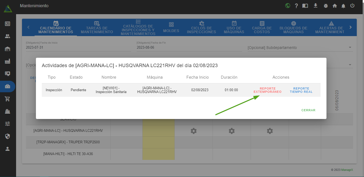Switch to Tareas de Mantenimiento tab
The height and width of the screenshot is (177, 364).
[97, 27]
